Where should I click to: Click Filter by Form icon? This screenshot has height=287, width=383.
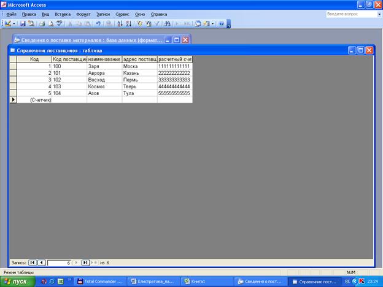click(x=149, y=24)
